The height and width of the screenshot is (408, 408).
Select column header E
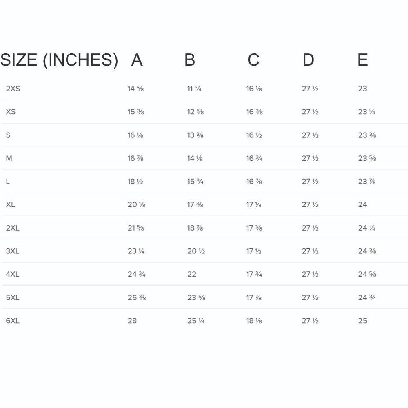[x=362, y=60]
